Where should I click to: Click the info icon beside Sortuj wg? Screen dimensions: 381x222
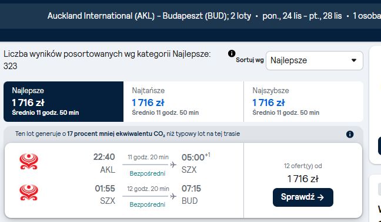click(232, 53)
